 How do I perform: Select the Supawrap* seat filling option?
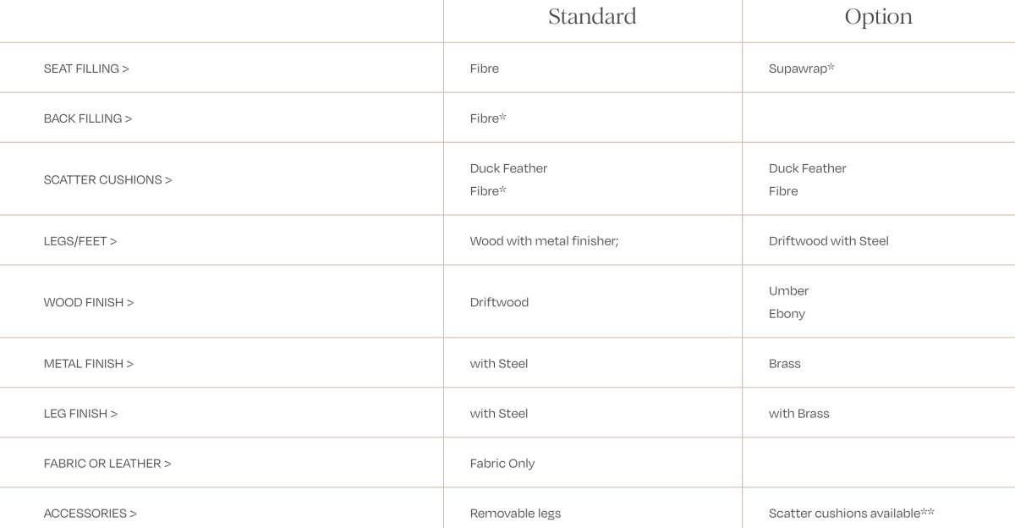[x=801, y=69]
